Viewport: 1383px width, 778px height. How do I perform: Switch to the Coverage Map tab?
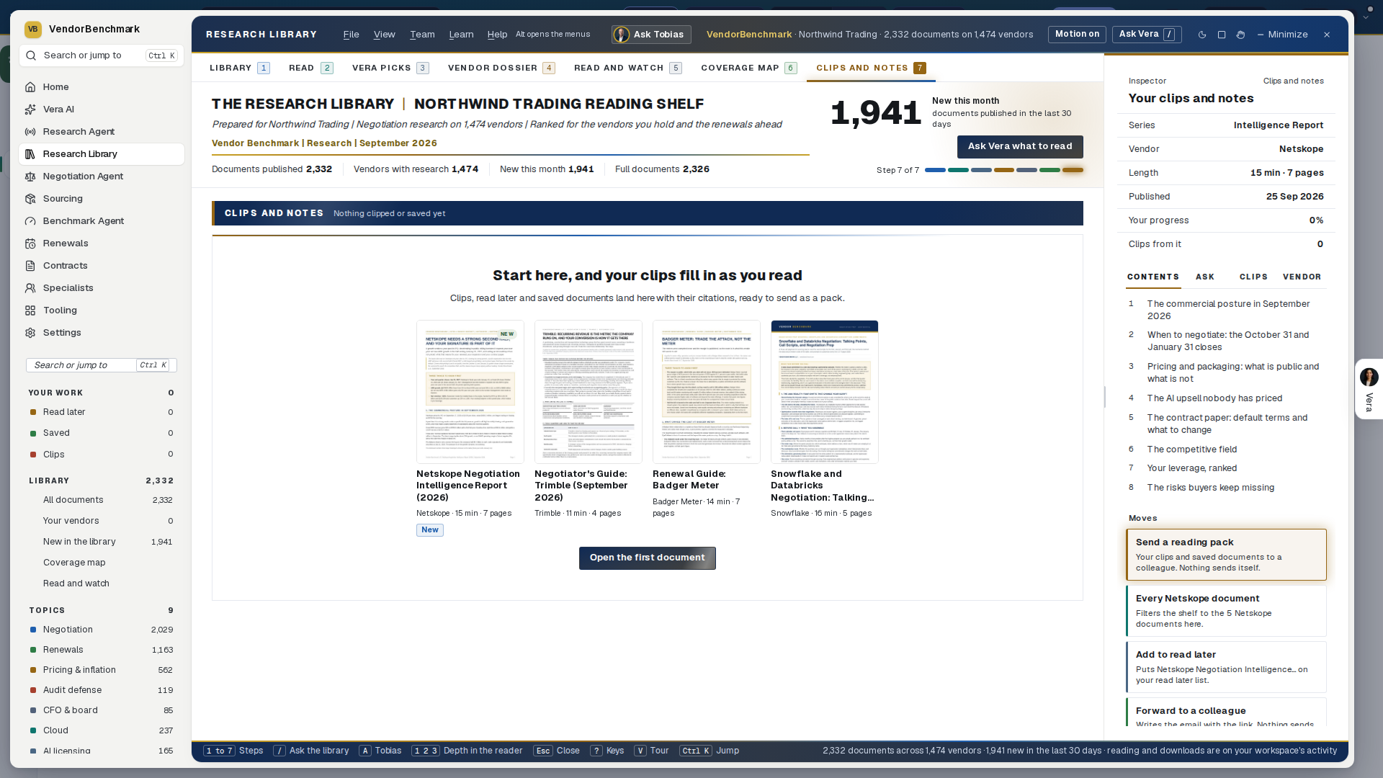point(748,68)
